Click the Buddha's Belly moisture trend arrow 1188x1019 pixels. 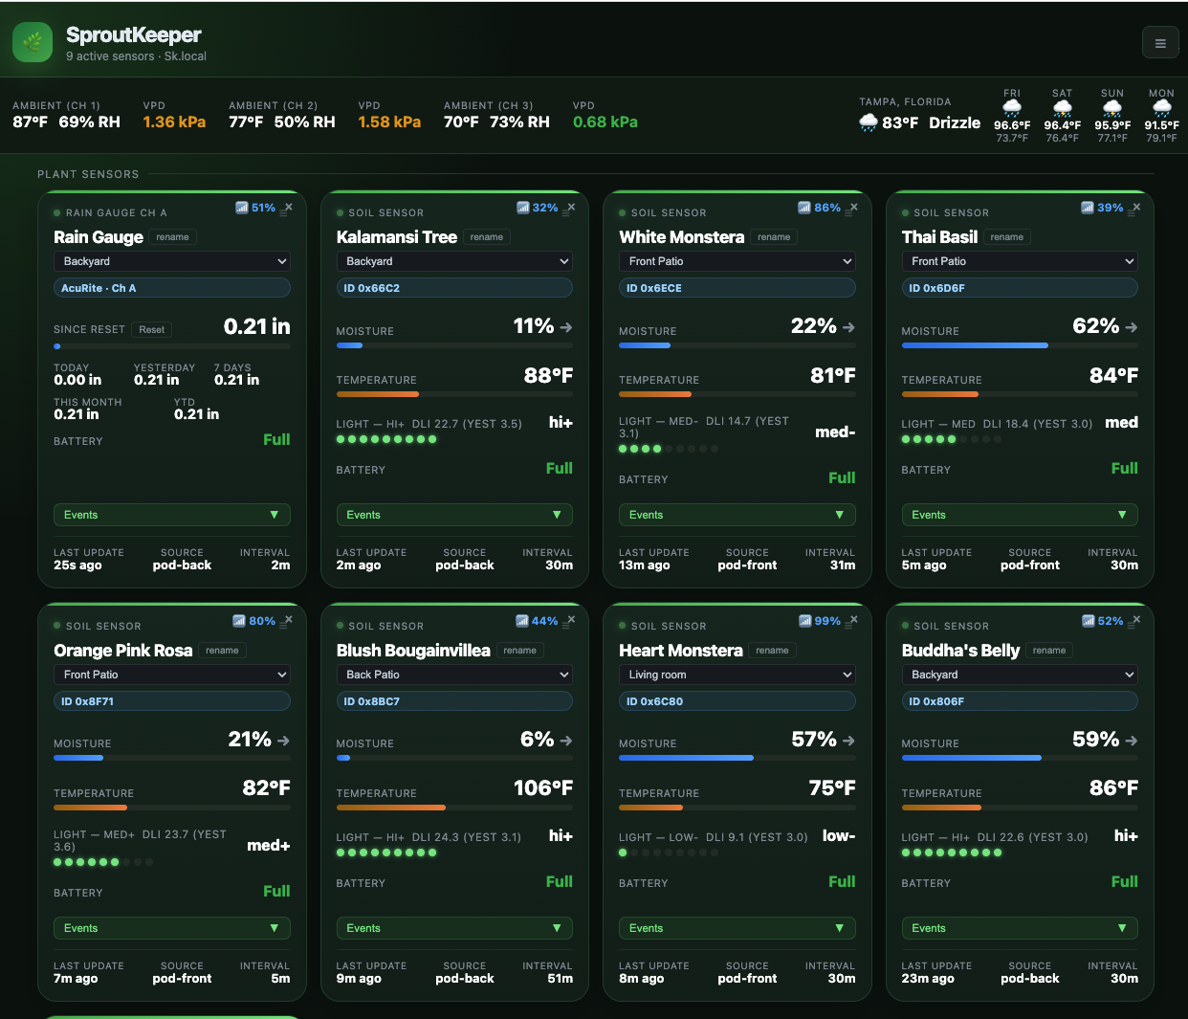[x=1132, y=741]
